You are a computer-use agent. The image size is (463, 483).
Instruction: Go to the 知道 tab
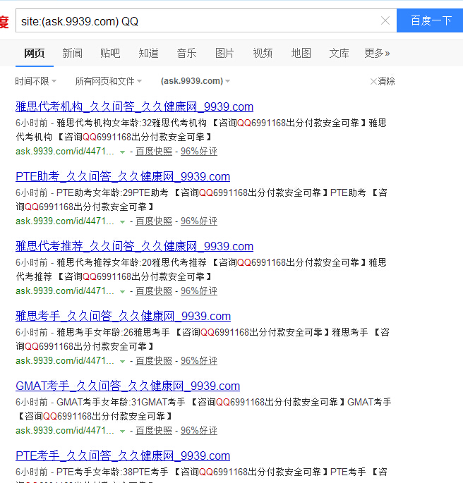tap(149, 54)
